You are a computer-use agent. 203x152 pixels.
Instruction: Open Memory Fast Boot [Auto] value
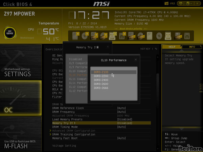coord(121,138)
